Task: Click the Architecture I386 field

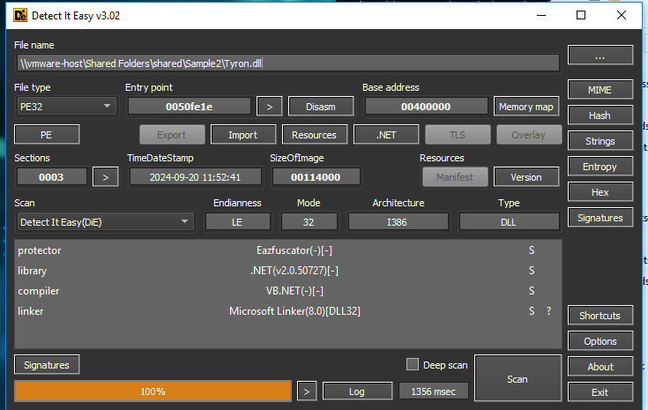Action: (398, 222)
